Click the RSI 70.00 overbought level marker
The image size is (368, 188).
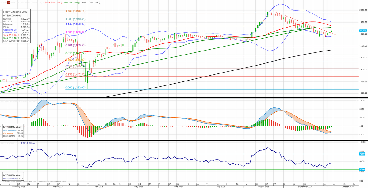(x=362, y=154)
